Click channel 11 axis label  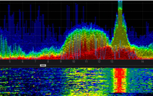[x=86, y=62]
